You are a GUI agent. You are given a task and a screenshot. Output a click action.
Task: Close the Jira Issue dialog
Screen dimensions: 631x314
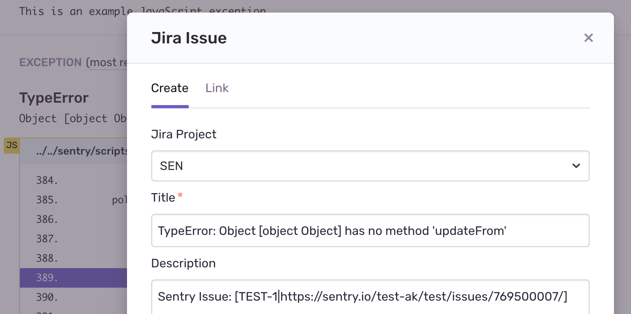588,37
